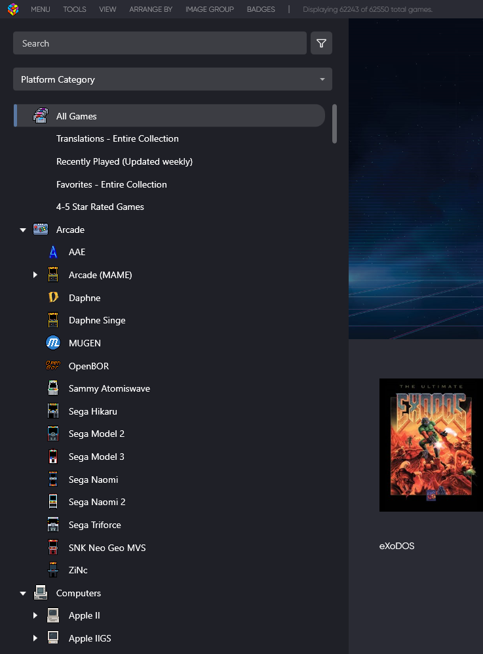Click the Sega Triforce cabinet icon
Viewport: 483px width, 654px height.
coord(53,525)
